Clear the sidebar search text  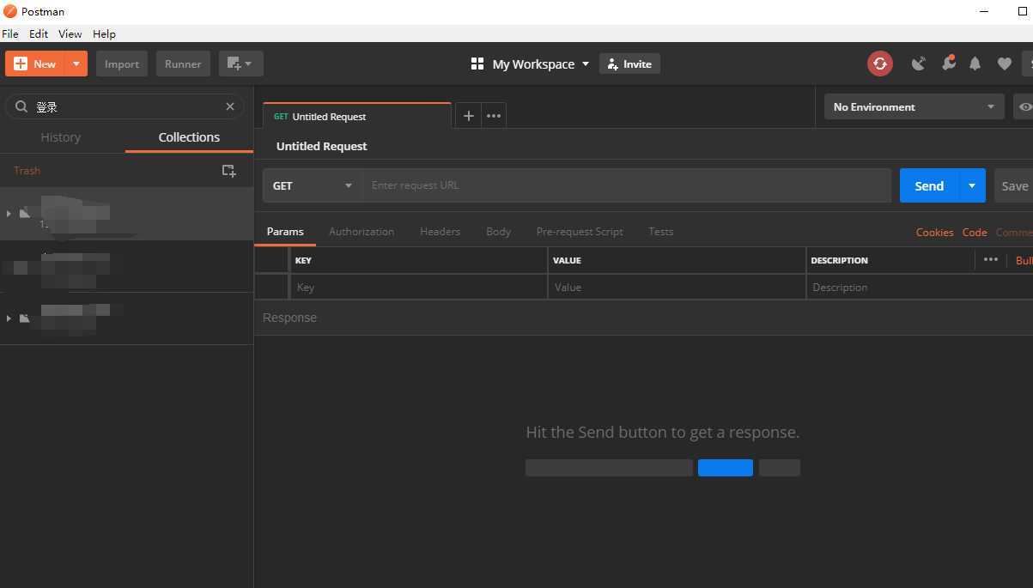(x=230, y=106)
